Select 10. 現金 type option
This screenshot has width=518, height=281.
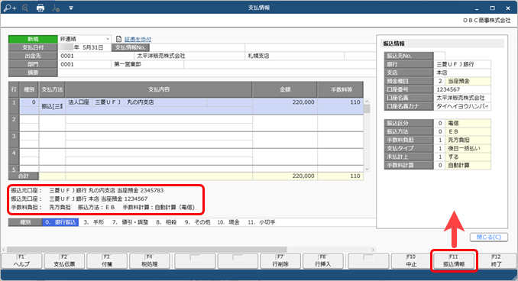pyautogui.click(x=228, y=222)
